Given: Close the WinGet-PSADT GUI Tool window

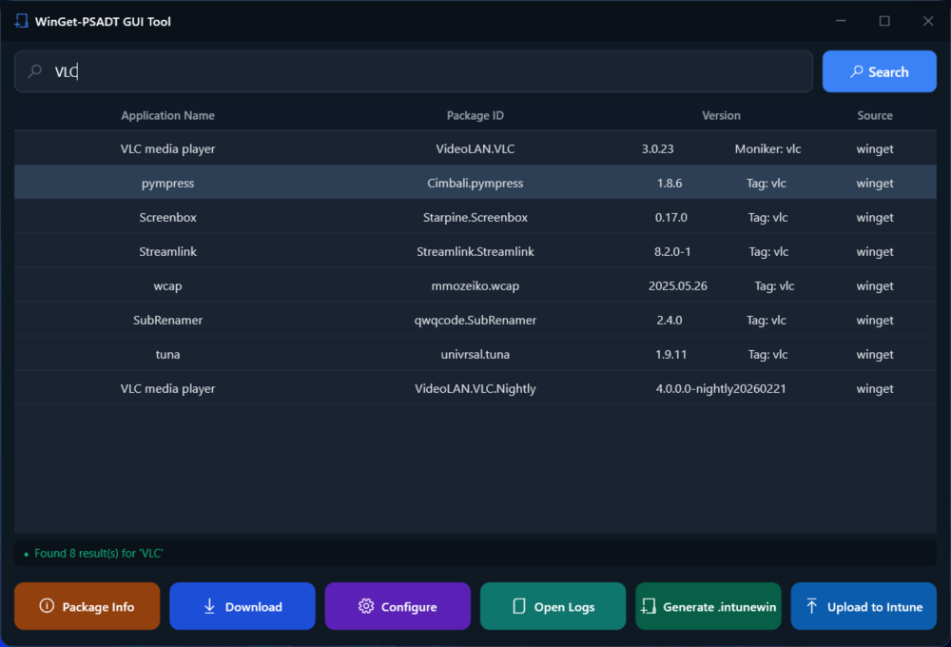Looking at the screenshot, I should coord(928,21).
